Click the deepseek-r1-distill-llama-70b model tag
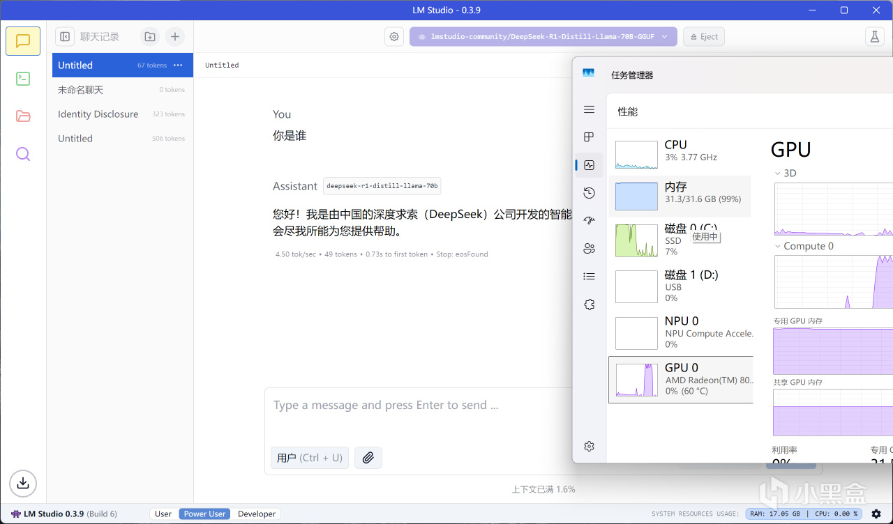893x524 pixels. click(382, 186)
